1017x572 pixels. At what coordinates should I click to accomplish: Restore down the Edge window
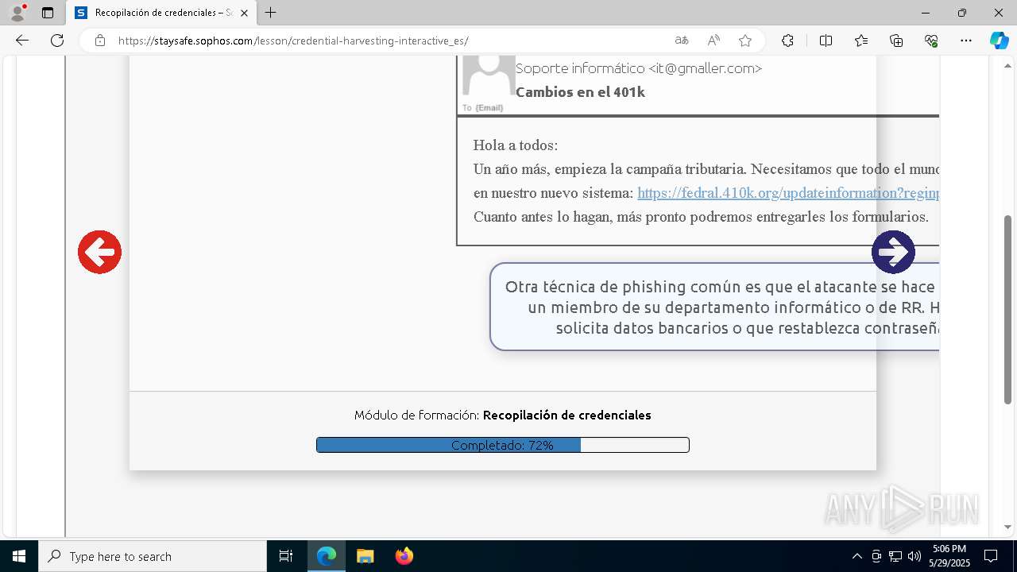click(962, 13)
